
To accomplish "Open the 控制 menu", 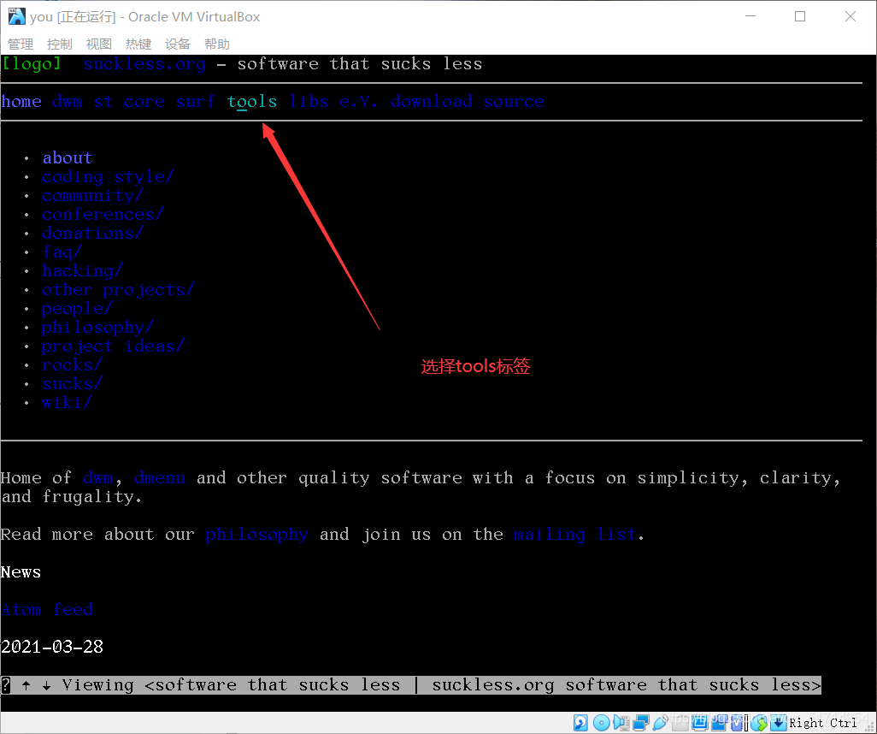I will click(60, 44).
